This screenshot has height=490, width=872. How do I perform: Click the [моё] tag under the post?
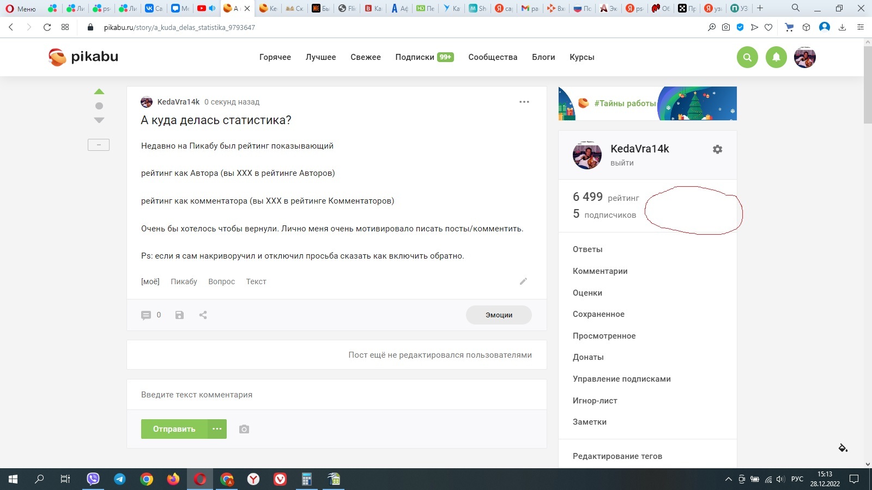150,281
